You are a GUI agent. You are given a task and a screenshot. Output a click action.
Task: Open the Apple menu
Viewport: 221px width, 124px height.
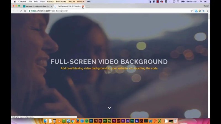tap(15, 2)
